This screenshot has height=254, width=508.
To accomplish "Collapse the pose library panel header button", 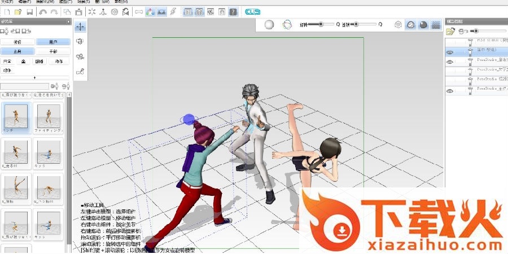I will click(x=69, y=22).
